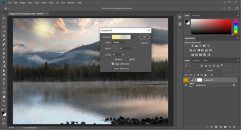Click OK in Gradient Fill dialog
This screenshot has width=241, height=130.
pos(144,37)
